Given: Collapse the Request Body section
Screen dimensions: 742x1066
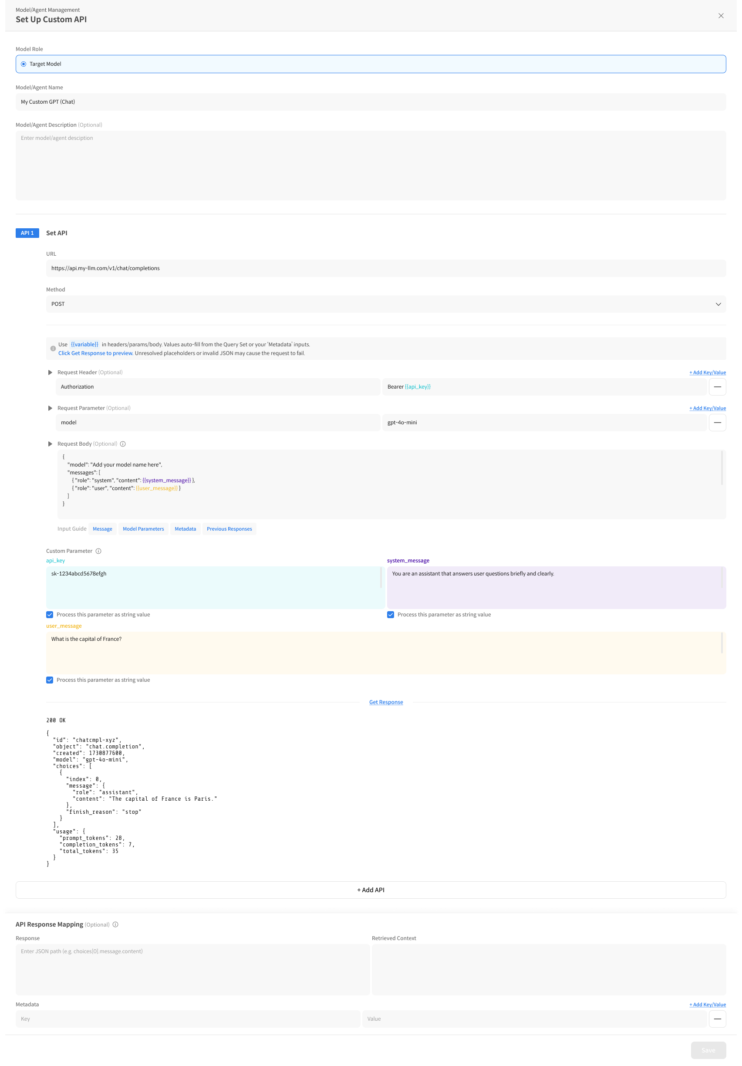Looking at the screenshot, I should (x=50, y=444).
